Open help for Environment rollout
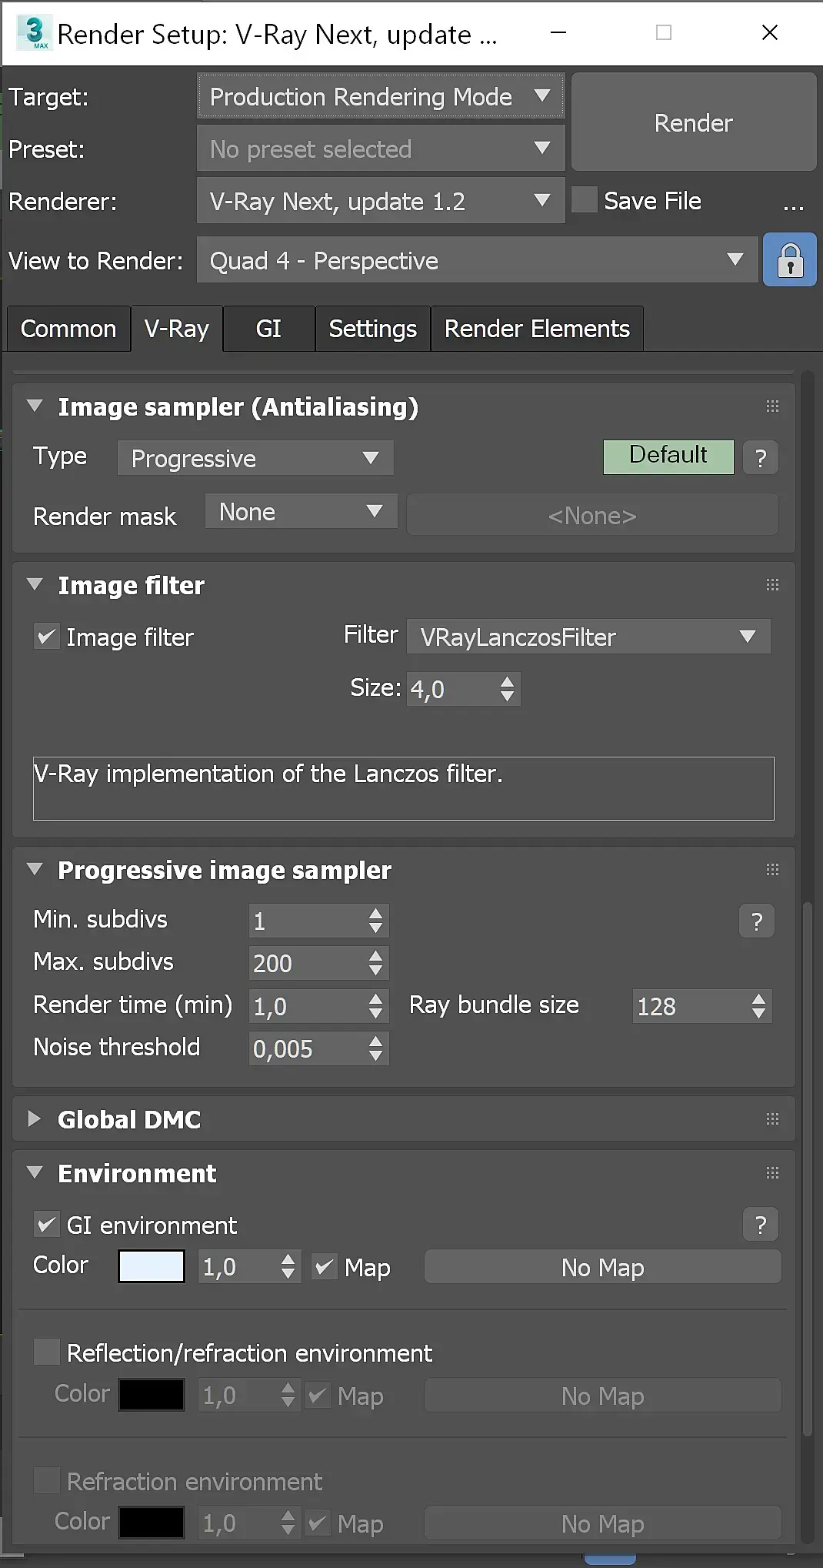Screen dimensions: 823x1568 (x=761, y=1225)
